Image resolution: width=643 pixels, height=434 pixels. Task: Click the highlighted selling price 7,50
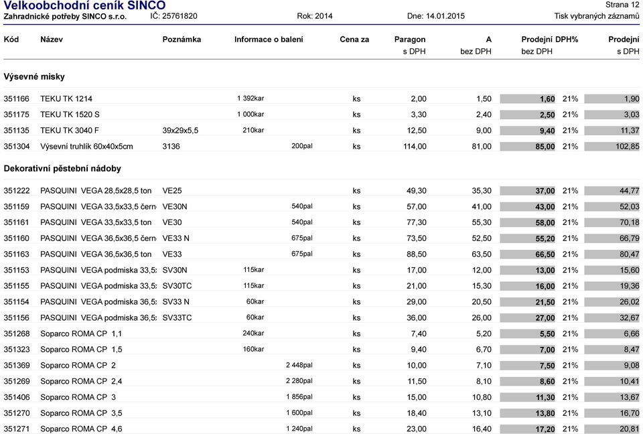[527, 366]
